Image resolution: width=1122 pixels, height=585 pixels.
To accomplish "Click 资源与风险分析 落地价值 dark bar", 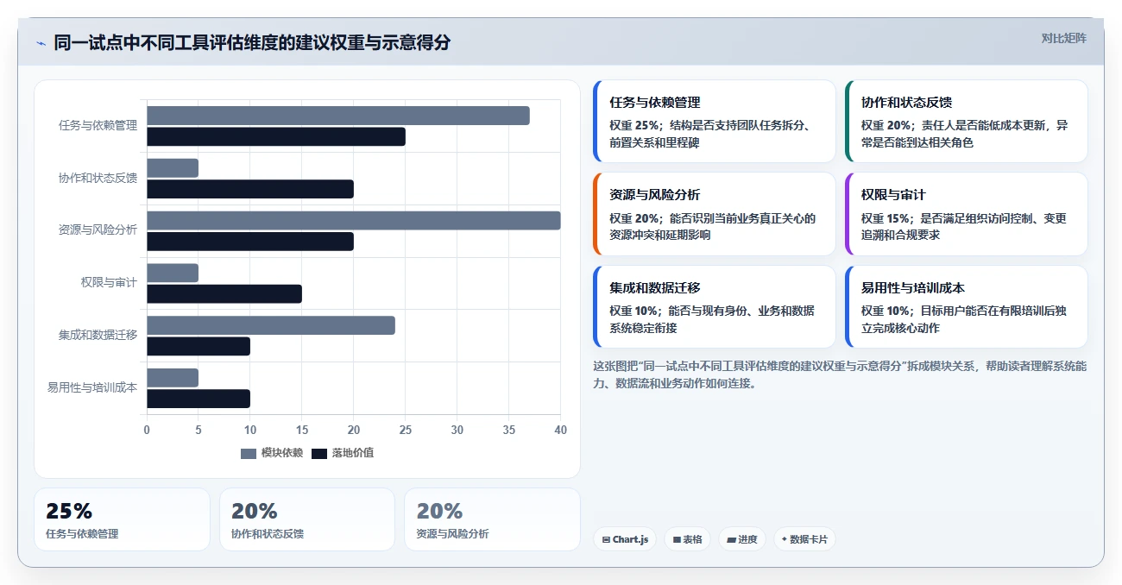I will [250, 242].
